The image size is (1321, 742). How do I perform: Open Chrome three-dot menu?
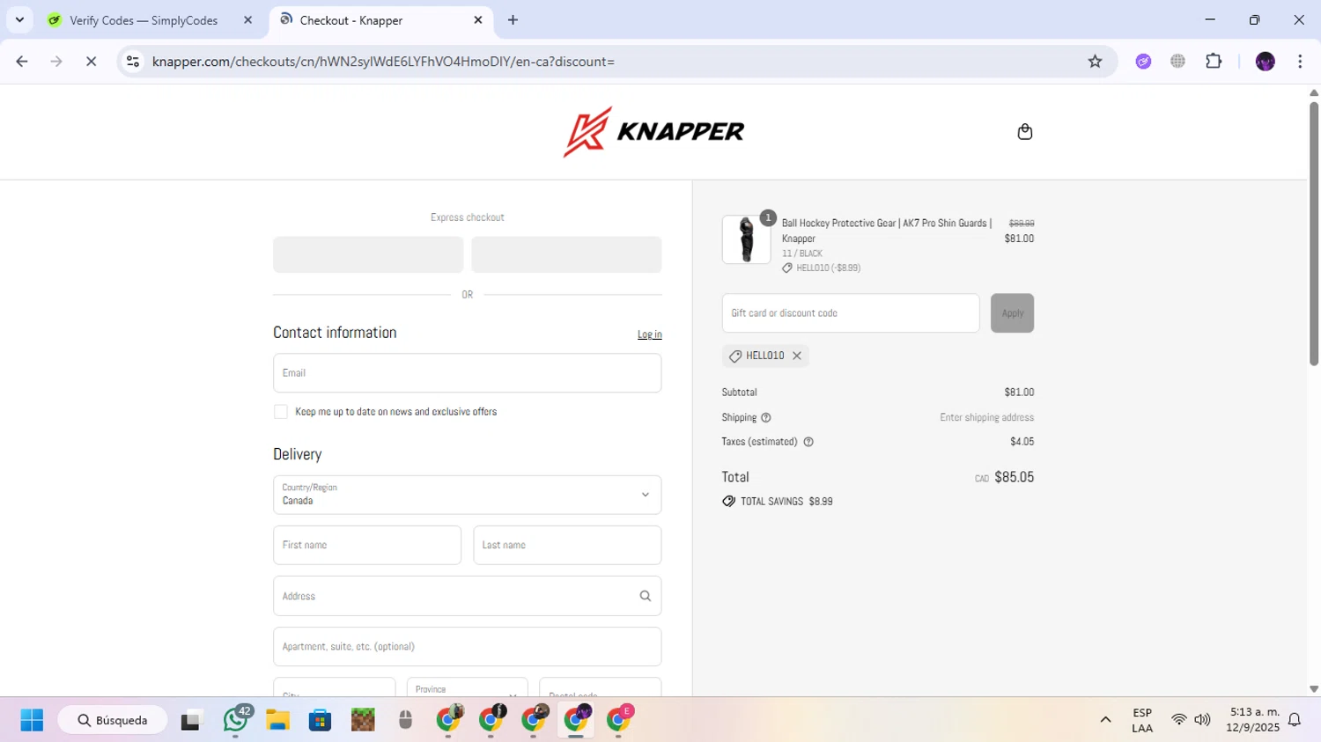(1300, 62)
